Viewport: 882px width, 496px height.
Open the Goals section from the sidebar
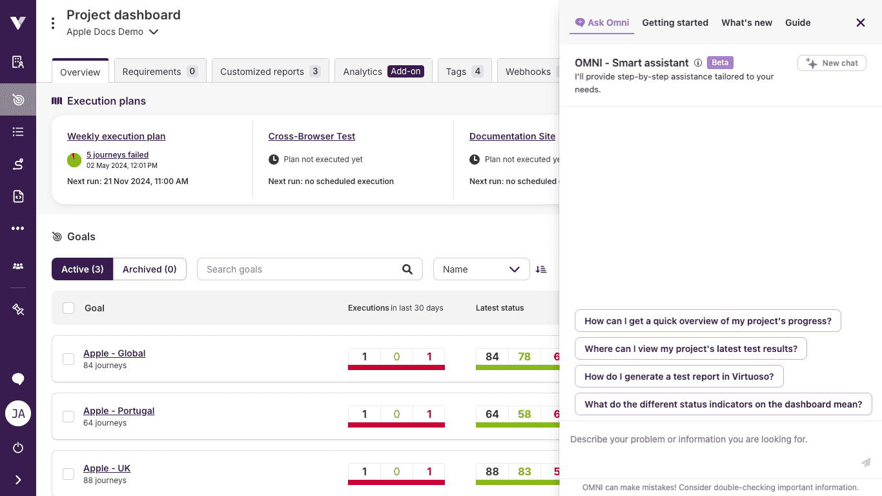pyautogui.click(x=17, y=99)
